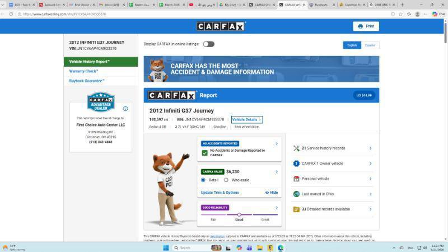This screenshot has width=448, height=252.
Task: Toggle Display CARFAX in online listings switch
Action: [208, 44]
